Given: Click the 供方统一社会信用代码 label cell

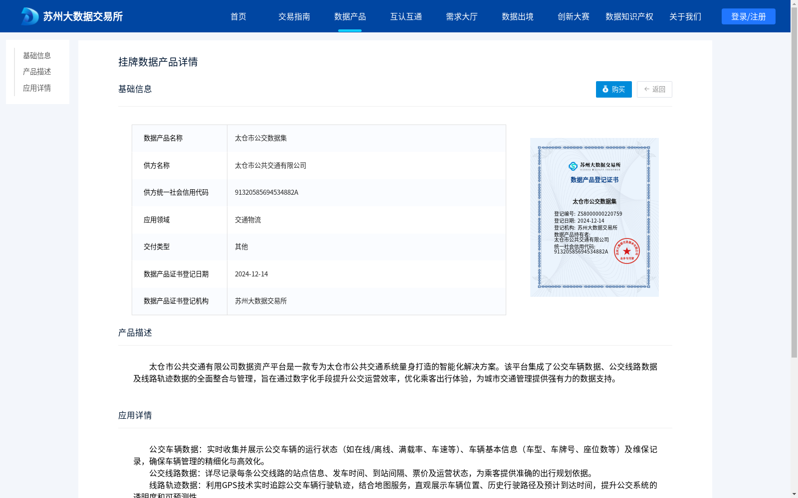Looking at the screenshot, I should (180, 193).
